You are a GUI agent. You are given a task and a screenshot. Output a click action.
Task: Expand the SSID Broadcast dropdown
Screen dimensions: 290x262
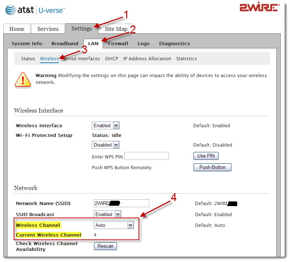coord(107,214)
